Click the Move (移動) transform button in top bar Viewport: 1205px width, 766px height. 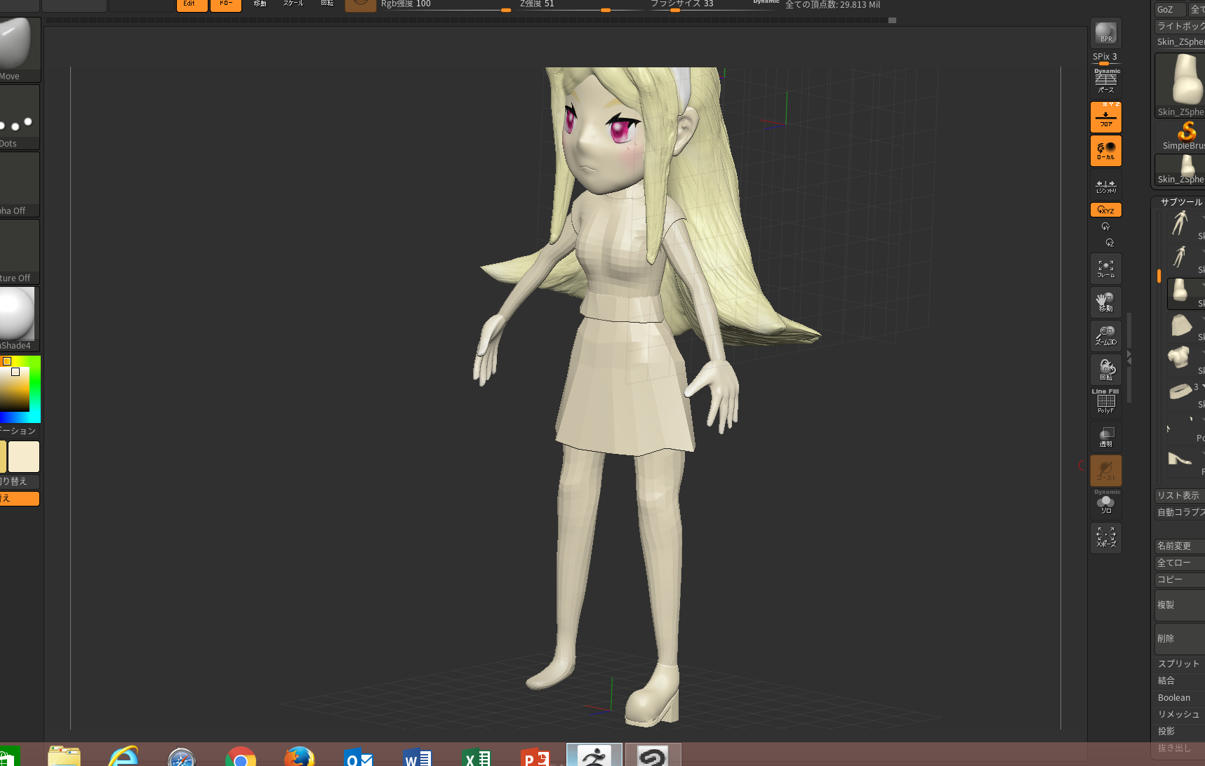[x=260, y=5]
